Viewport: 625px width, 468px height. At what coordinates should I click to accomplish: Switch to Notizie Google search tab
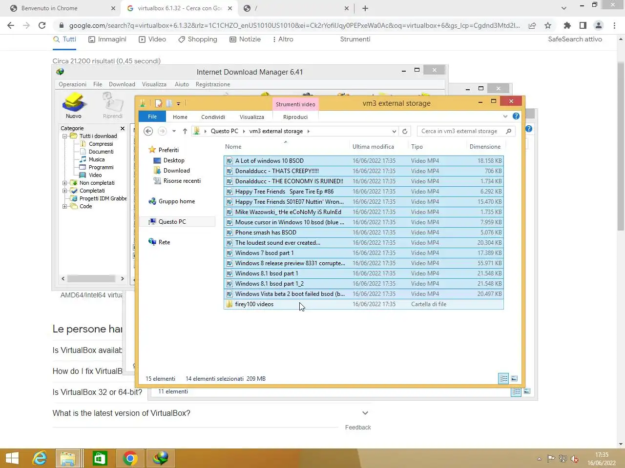245,39
